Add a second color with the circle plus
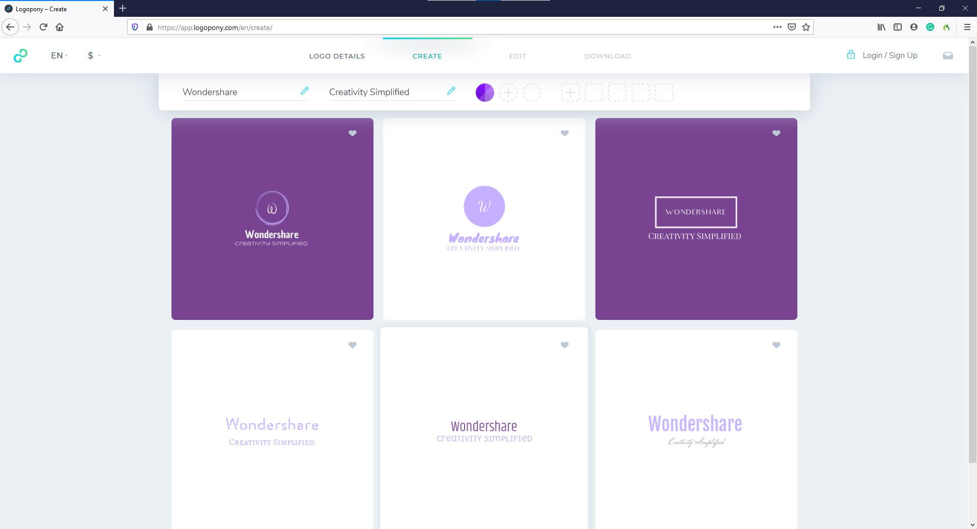Viewport: 977px width, 529px height. click(508, 93)
